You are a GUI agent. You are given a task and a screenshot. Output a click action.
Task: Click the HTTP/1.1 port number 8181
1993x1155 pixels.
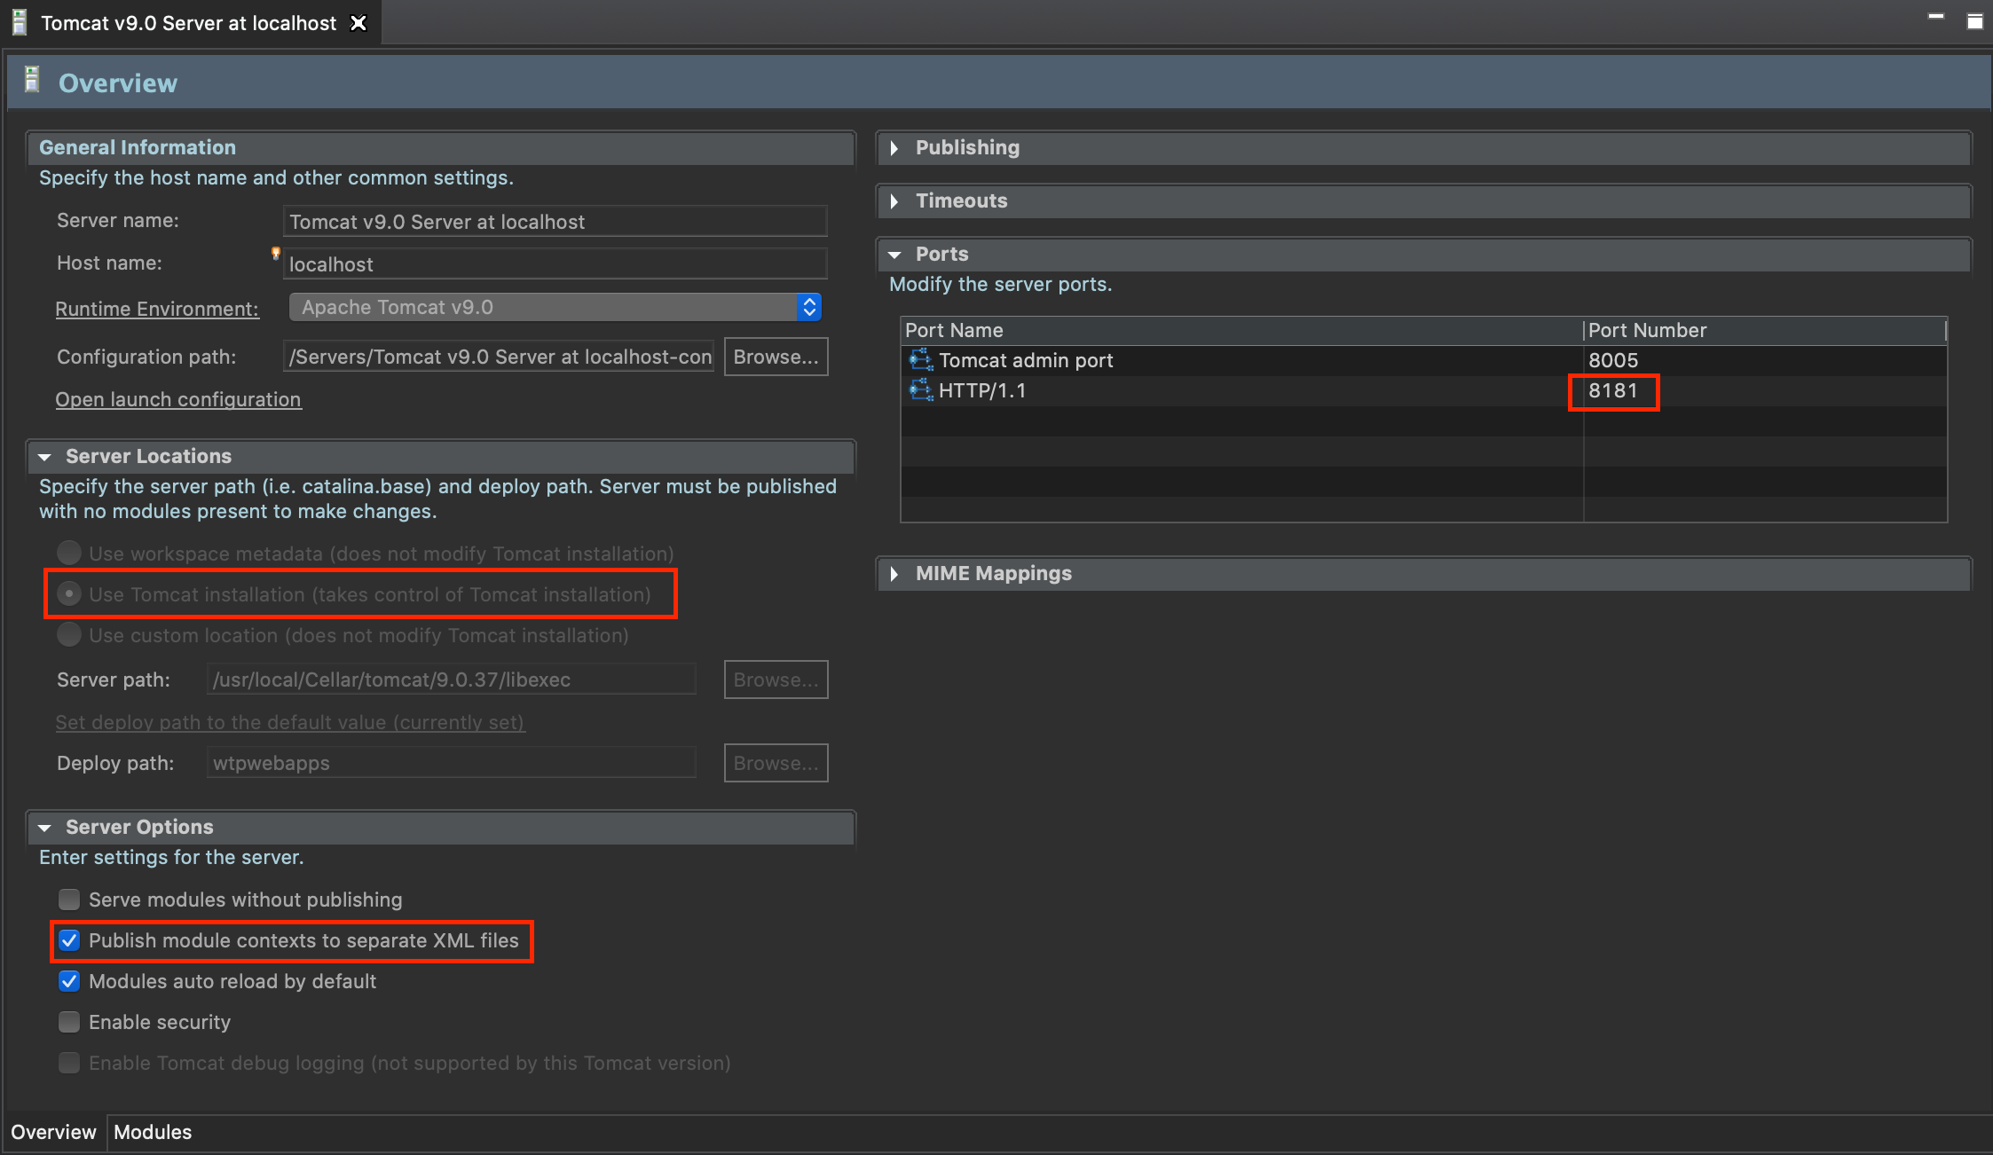point(1612,390)
